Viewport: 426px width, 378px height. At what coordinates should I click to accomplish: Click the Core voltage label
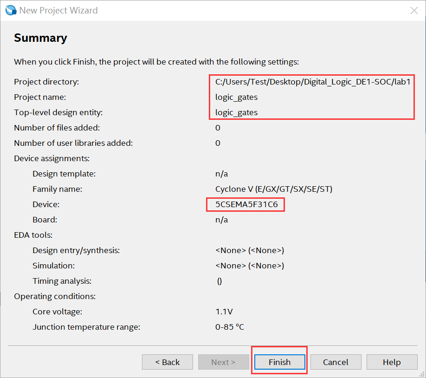[x=58, y=312]
